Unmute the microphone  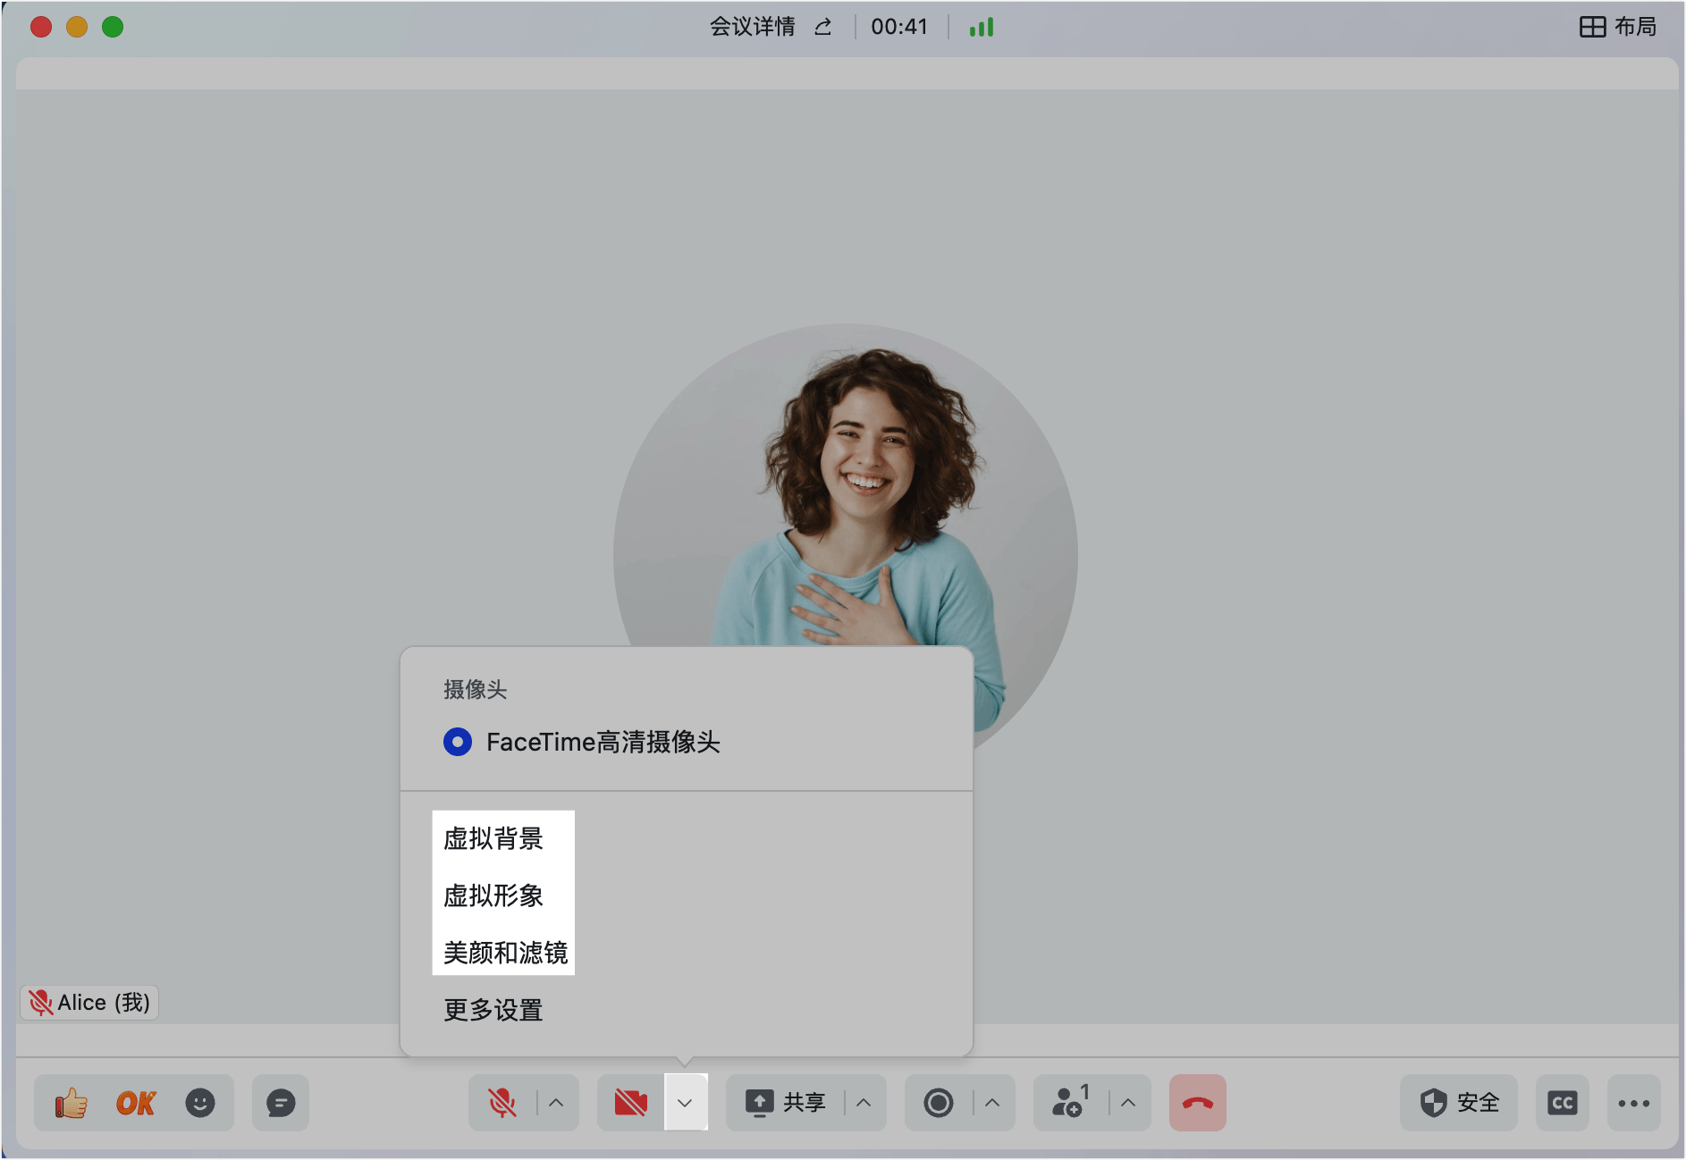tap(502, 1103)
